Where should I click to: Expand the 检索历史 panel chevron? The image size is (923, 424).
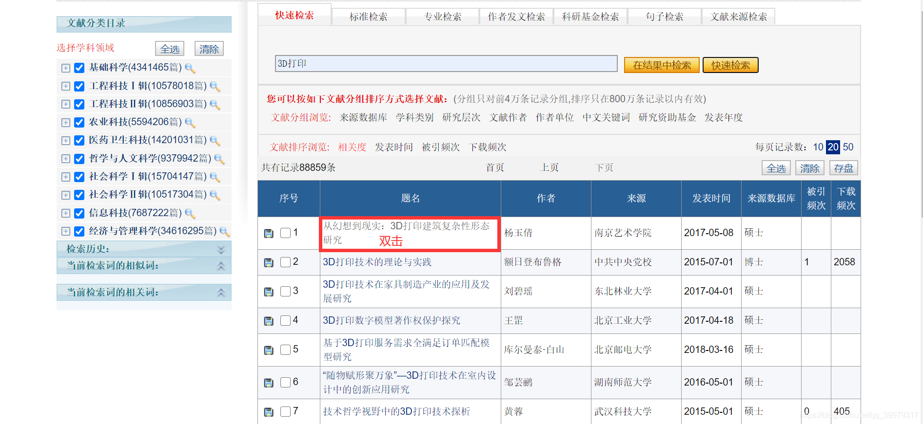click(x=221, y=250)
